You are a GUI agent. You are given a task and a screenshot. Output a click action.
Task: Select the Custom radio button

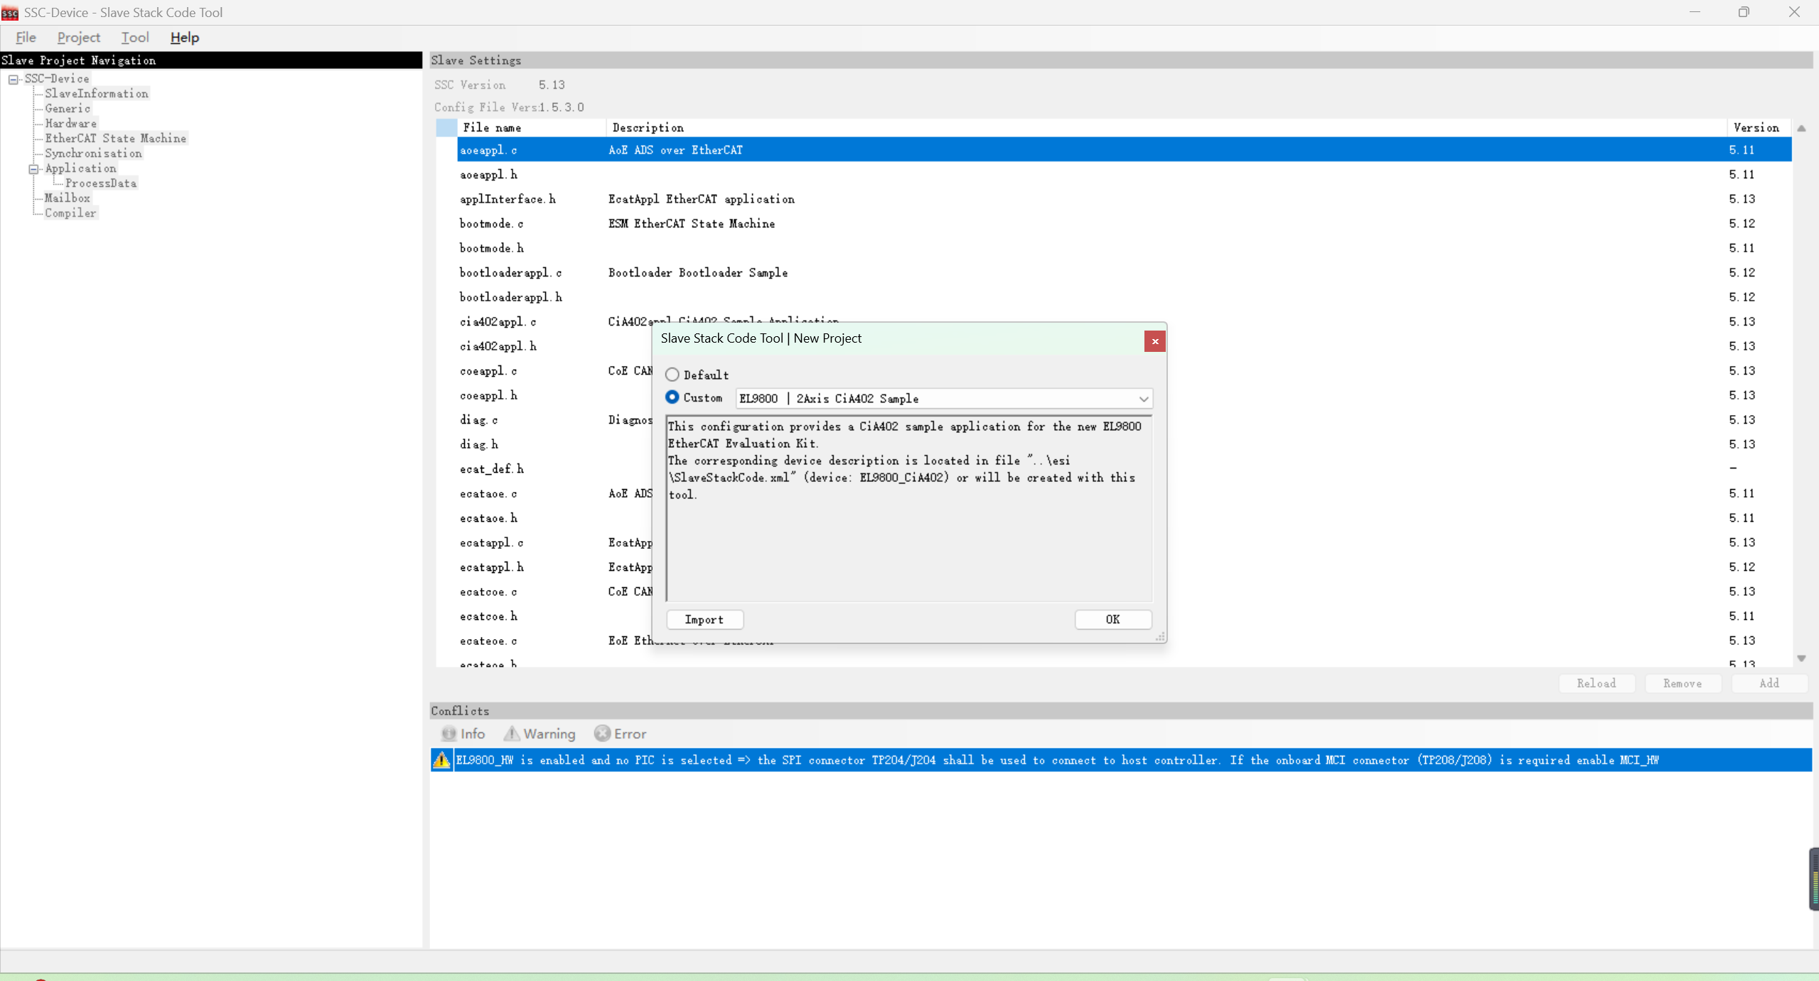pos(672,397)
